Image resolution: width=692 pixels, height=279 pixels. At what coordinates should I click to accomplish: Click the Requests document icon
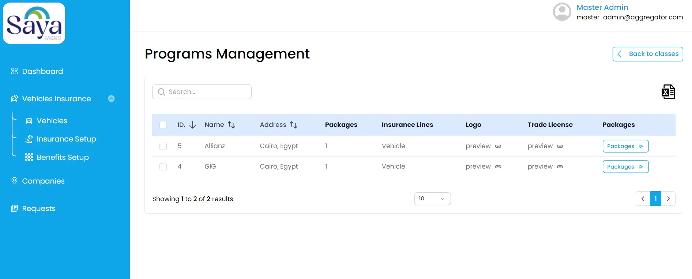click(14, 208)
